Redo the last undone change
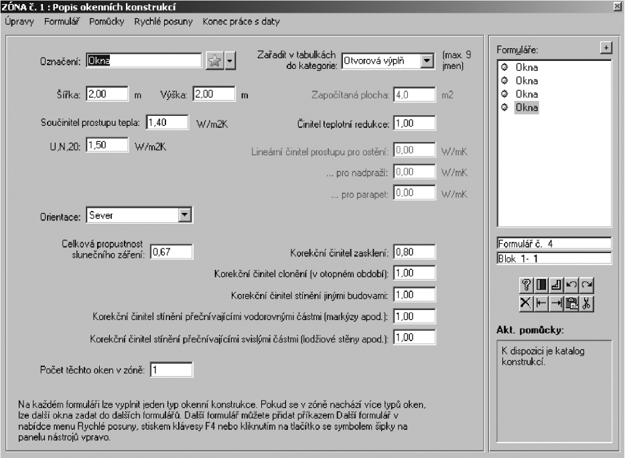The image size is (625, 458). pyautogui.click(x=587, y=285)
